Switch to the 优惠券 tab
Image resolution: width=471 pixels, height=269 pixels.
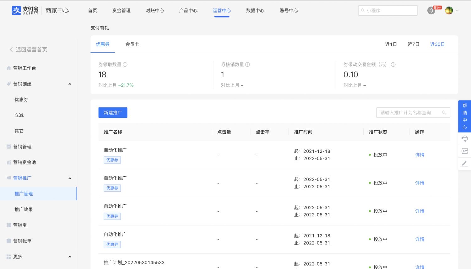tap(103, 44)
